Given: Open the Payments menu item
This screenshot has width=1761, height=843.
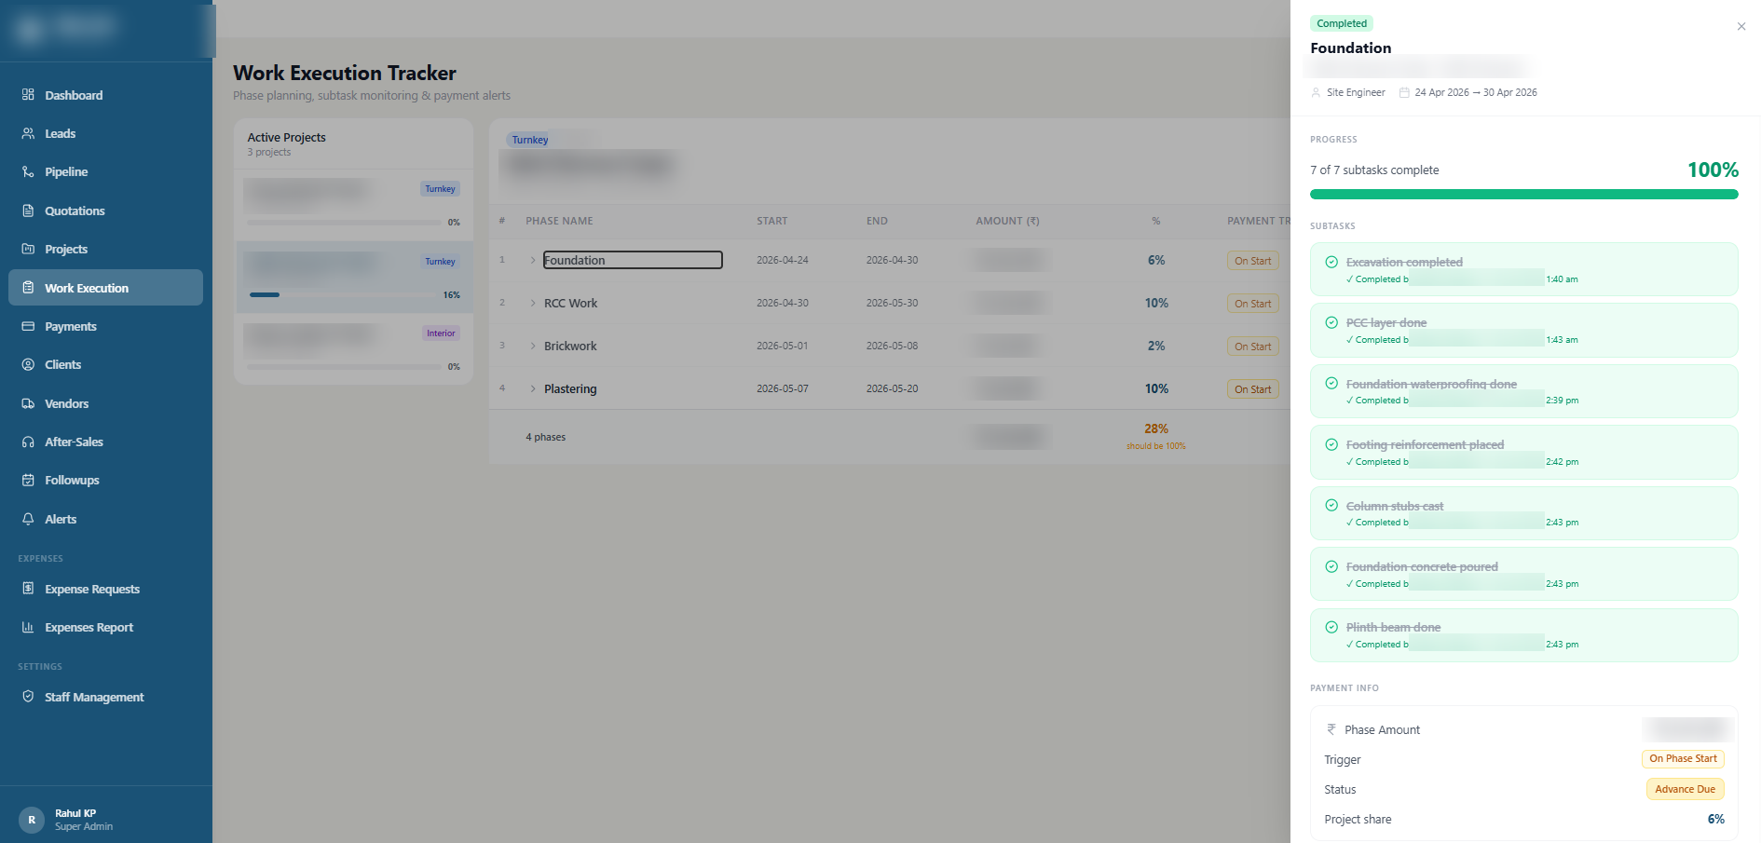Looking at the screenshot, I should point(105,326).
